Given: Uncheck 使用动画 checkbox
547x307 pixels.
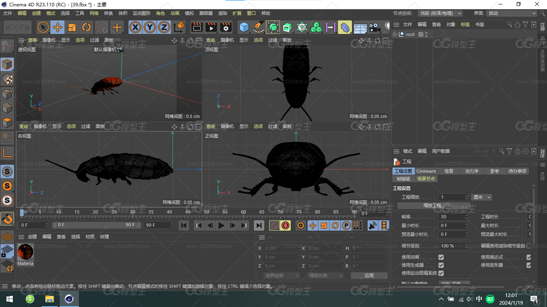Looking at the screenshot, I should 441,257.
